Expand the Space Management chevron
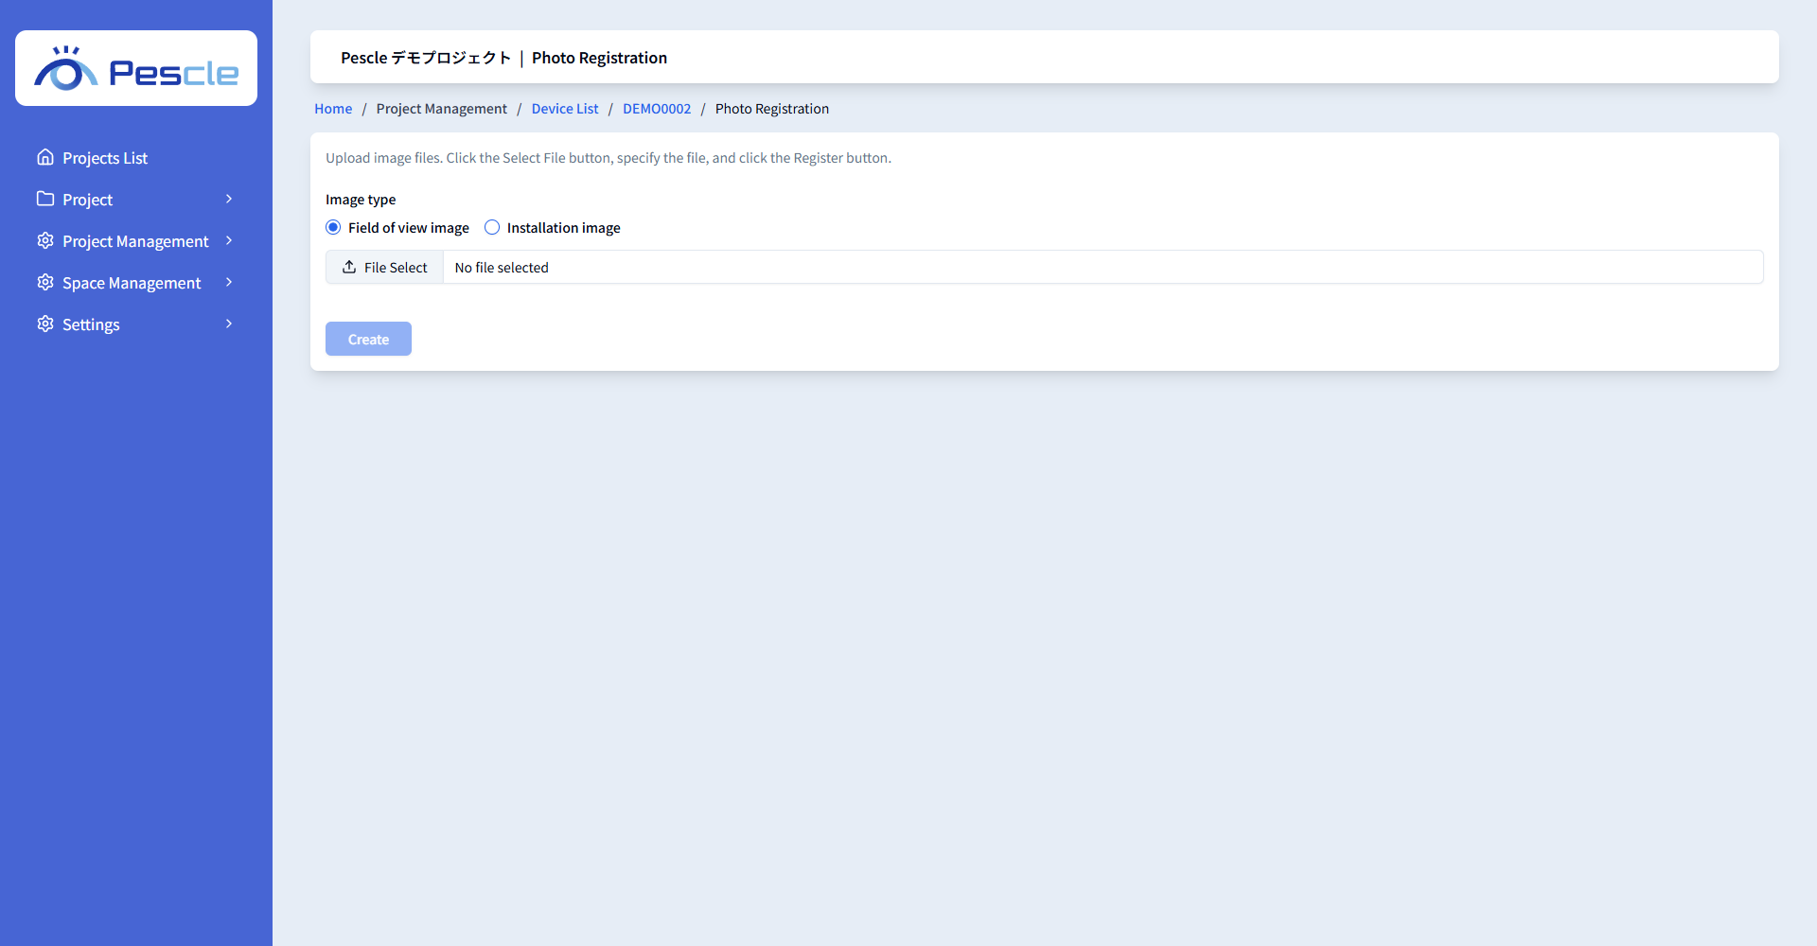The height and width of the screenshot is (946, 1817). click(x=229, y=282)
